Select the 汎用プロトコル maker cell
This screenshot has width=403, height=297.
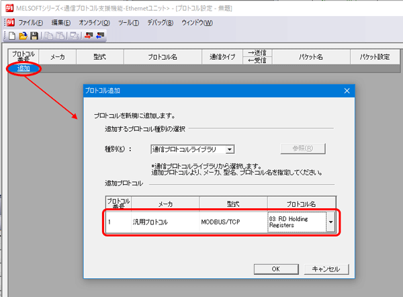tap(165, 222)
